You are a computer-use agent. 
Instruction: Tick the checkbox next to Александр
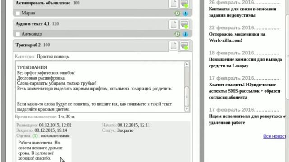tap(18, 34)
